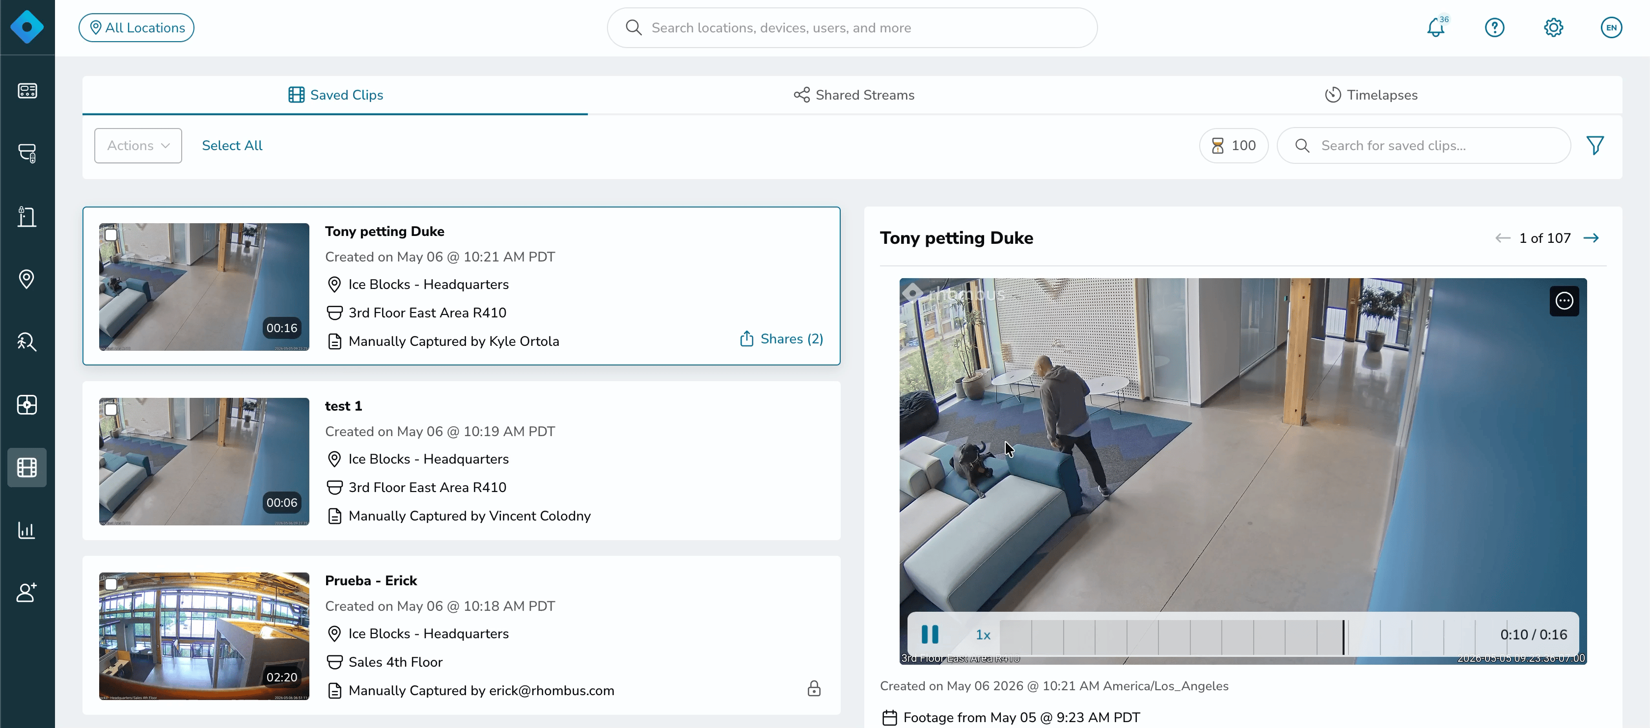Expand the Actions dropdown
This screenshot has width=1650, height=728.
point(138,146)
